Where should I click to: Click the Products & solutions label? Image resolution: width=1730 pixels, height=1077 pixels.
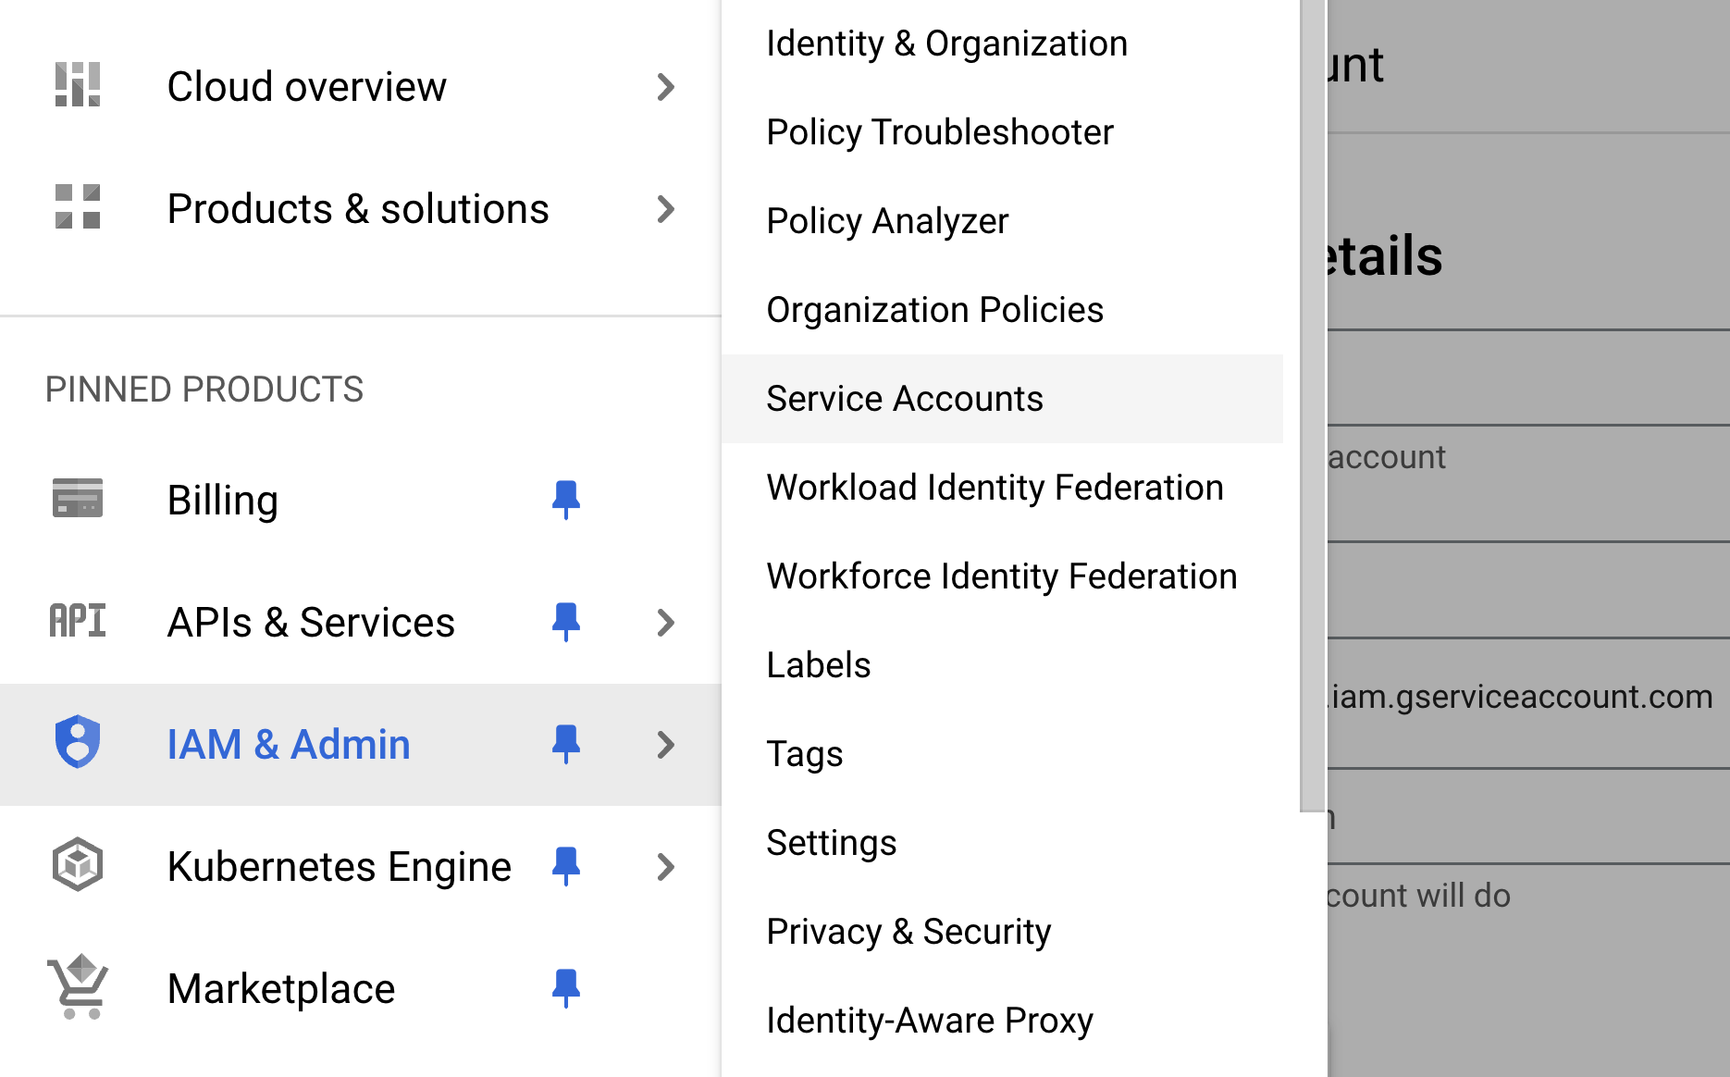(358, 209)
